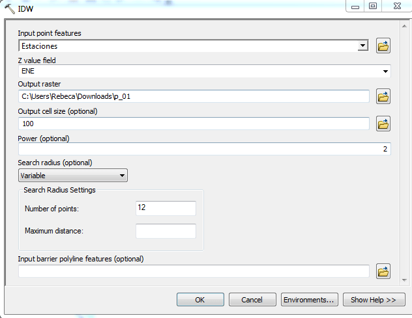Select the Output cell size text box
Screen dimensions: 412x318
coord(194,124)
